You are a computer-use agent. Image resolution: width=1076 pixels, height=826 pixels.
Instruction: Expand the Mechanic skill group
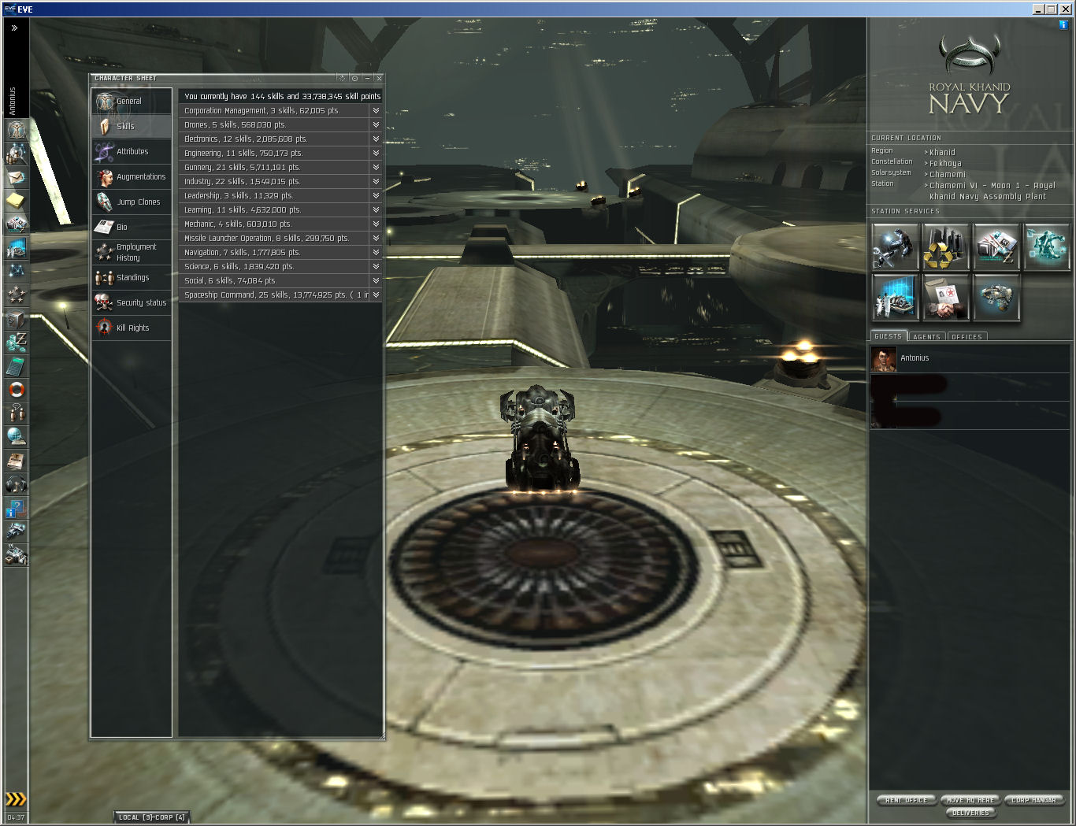(376, 224)
